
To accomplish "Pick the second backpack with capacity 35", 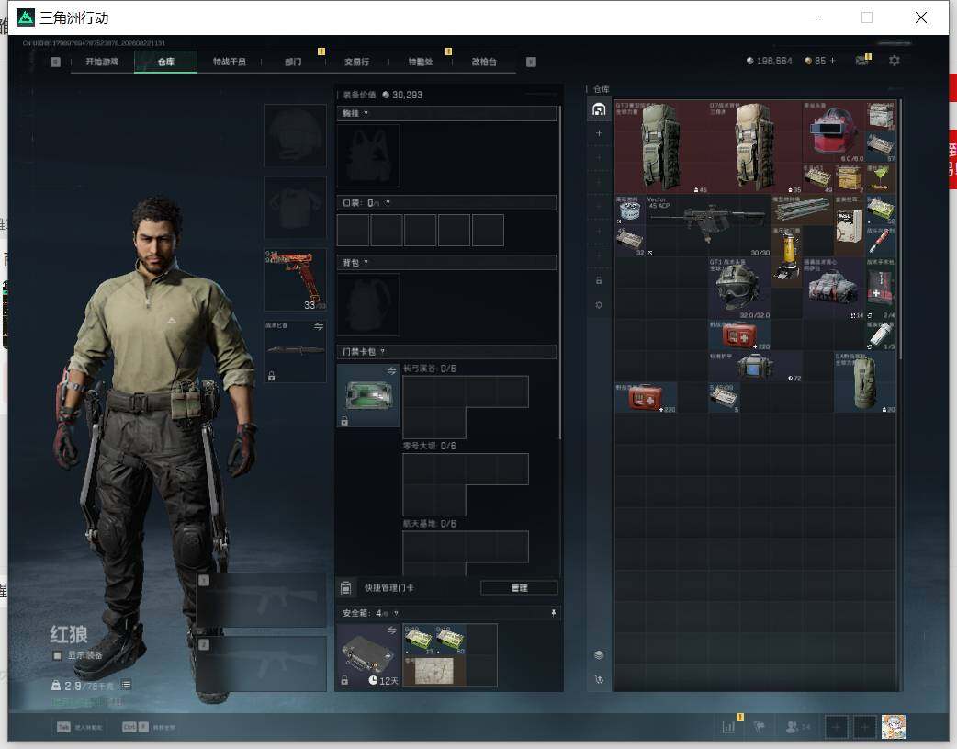I will pos(755,147).
